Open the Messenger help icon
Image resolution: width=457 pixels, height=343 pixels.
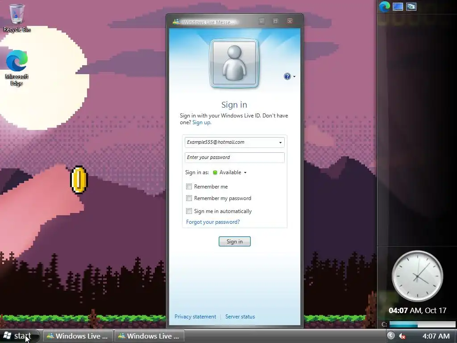click(x=287, y=76)
